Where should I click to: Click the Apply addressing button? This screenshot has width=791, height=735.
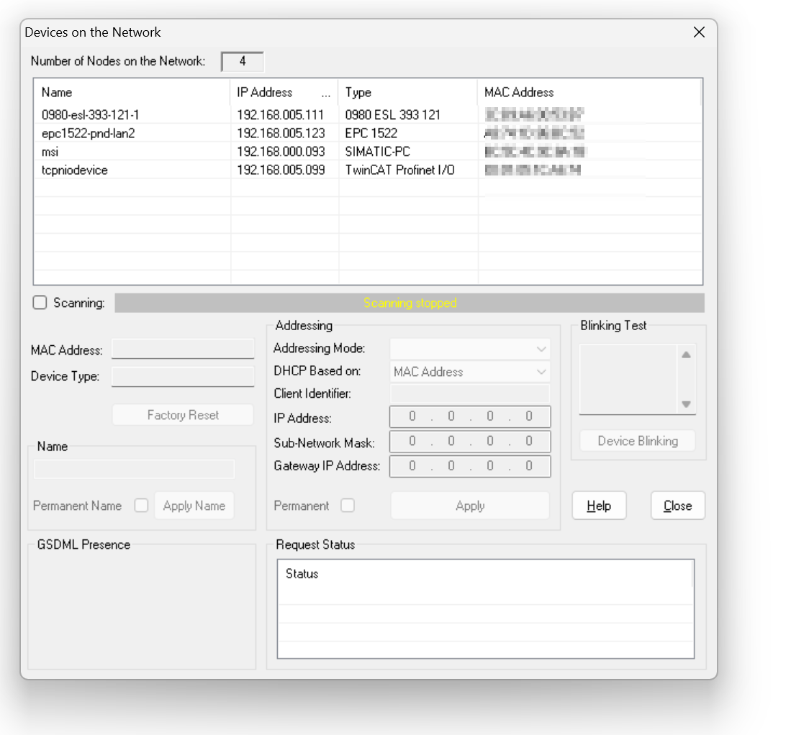[x=470, y=506]
